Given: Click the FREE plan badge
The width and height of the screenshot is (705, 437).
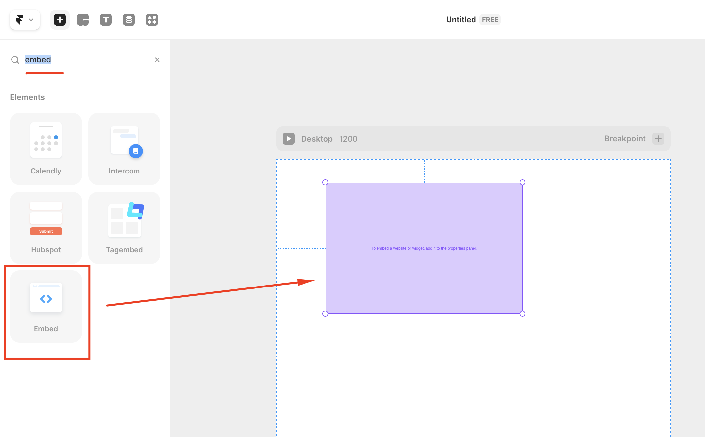Looking at the screenshot, I should [x=490, y=20].
